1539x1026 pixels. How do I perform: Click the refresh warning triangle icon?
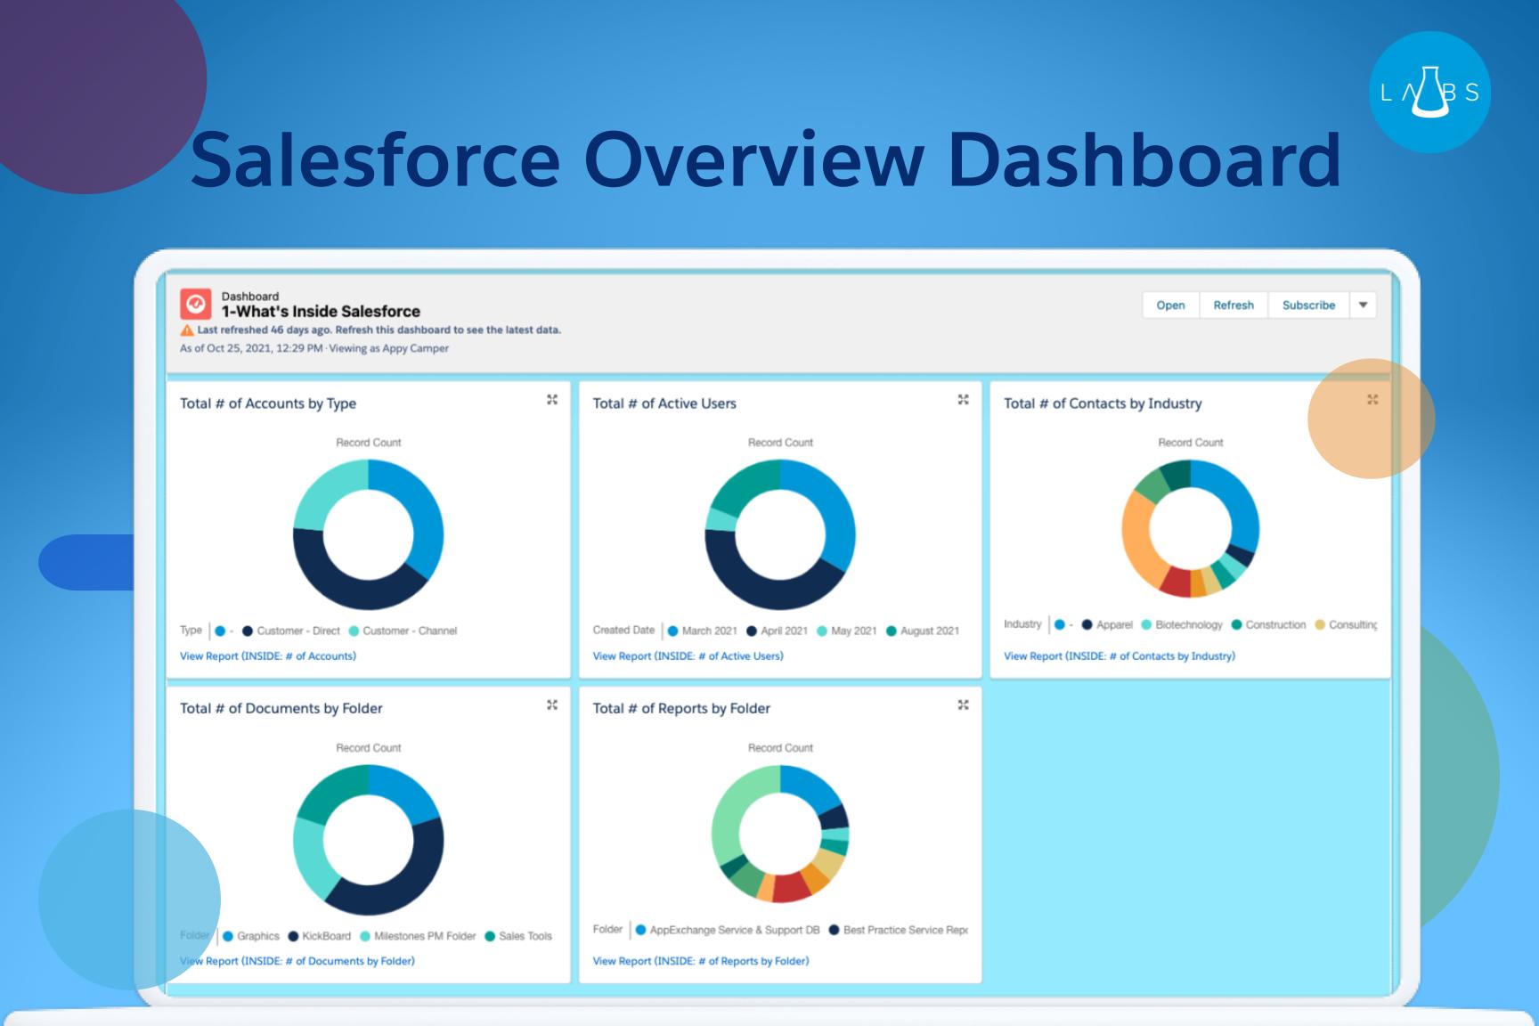[187, 330]
